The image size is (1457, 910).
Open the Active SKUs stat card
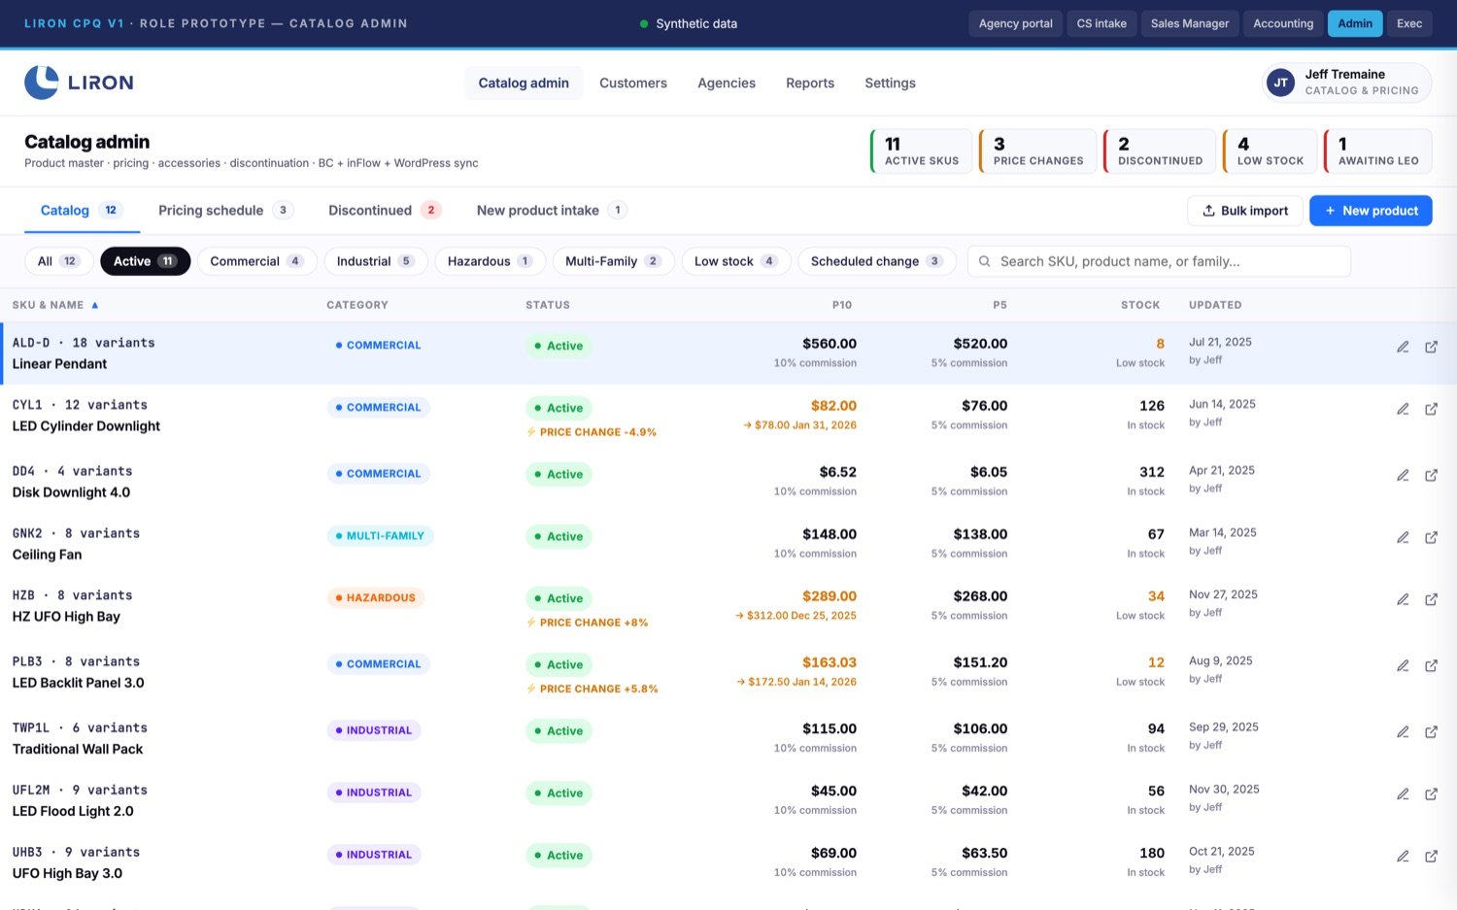(x=921, y=152)
